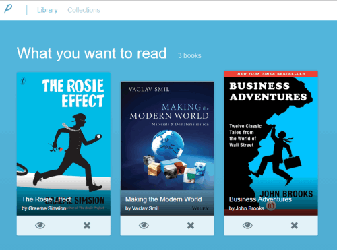Click the 'What you want to read' heading
Screen dimensions: 337x250
92,53
